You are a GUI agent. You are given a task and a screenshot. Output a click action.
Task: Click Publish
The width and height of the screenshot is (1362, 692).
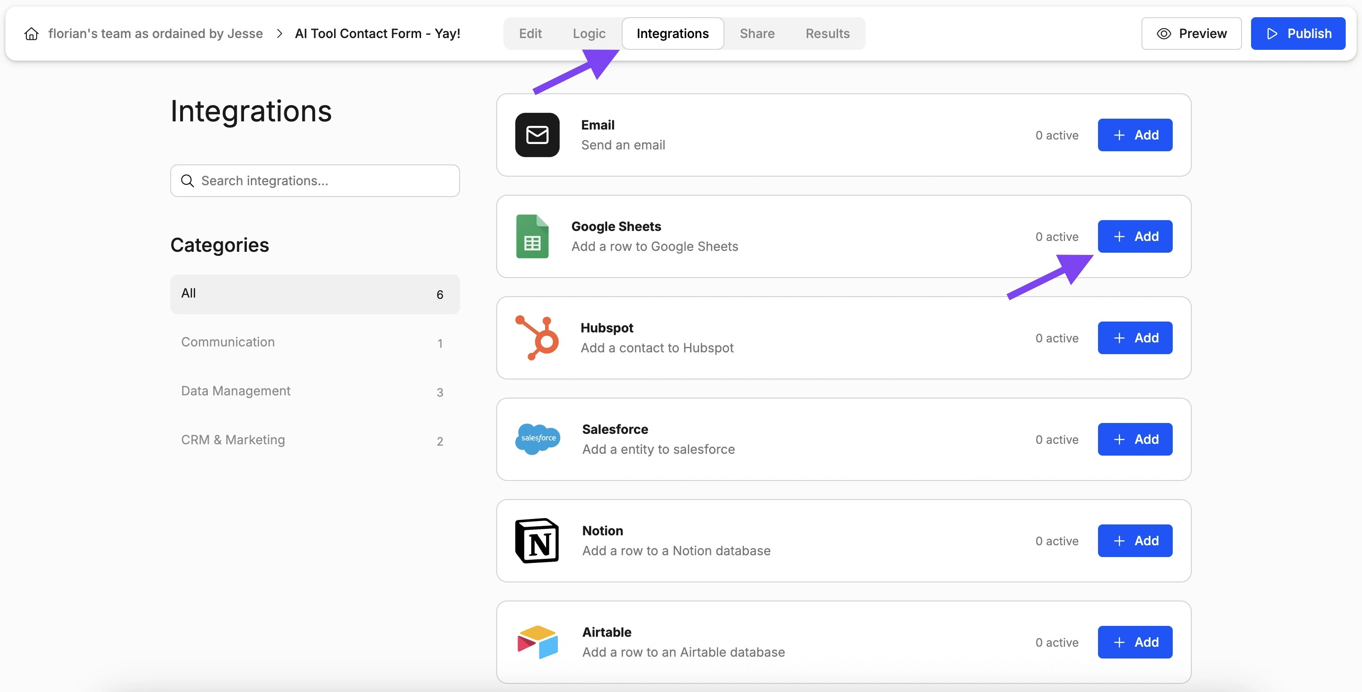pos(1298,34)
